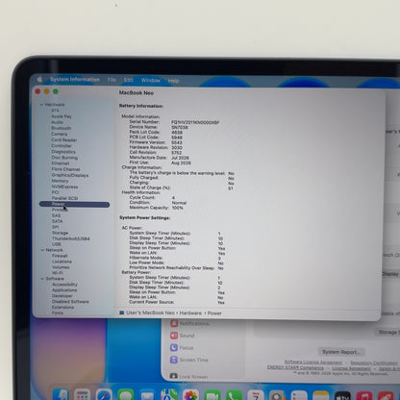Select Disc Burning in the sidebar
Viewport: 400px width, 400px height.
[64, 158]
